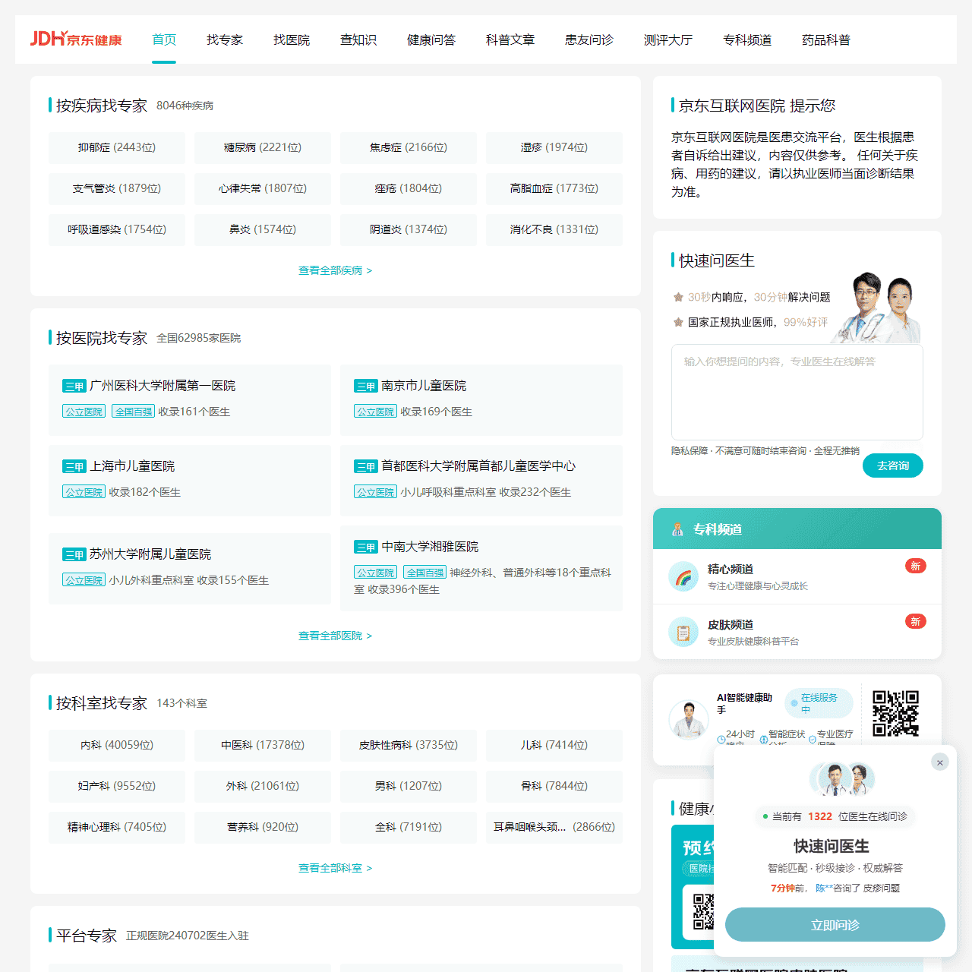Click the AI智能健康助手 doctor avatar
This screenshot has height=972, width=972.
pyautogui.click(x=689, y=719)
